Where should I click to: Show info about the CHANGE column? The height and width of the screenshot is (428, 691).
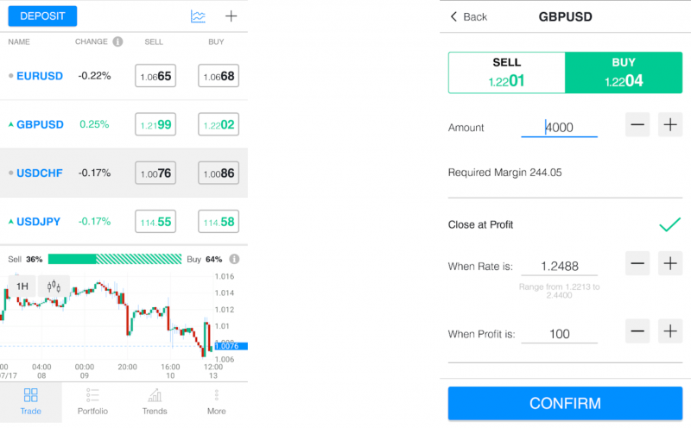tap(117, 41)
